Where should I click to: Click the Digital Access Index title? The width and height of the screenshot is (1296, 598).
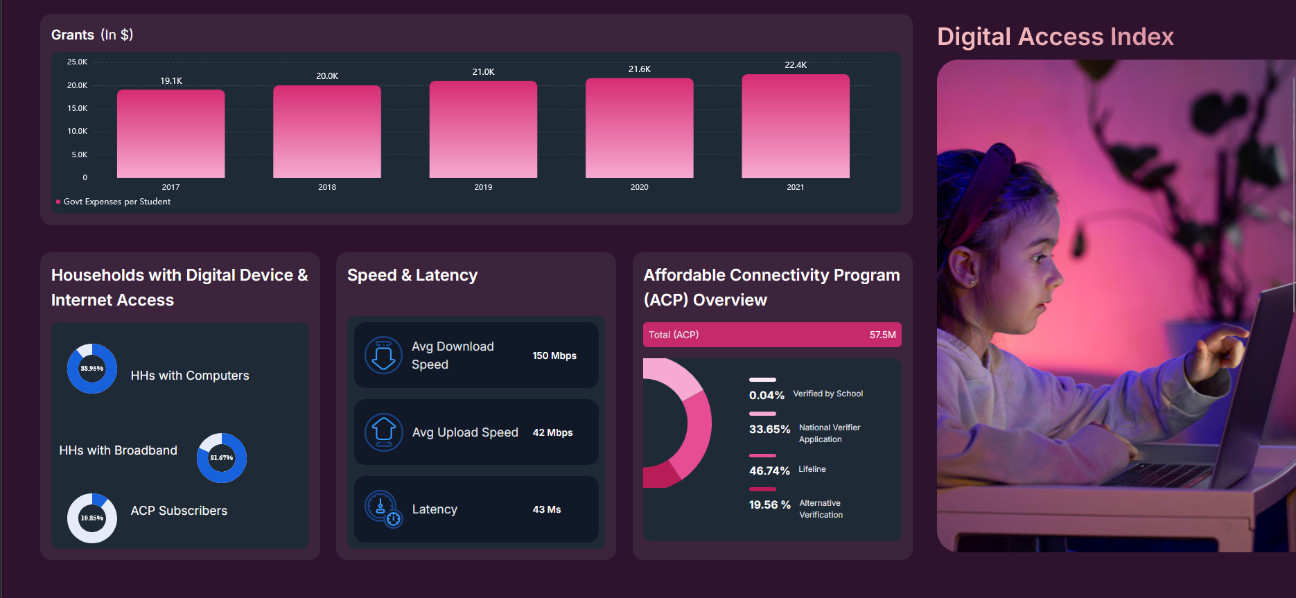pos(1055,37)
